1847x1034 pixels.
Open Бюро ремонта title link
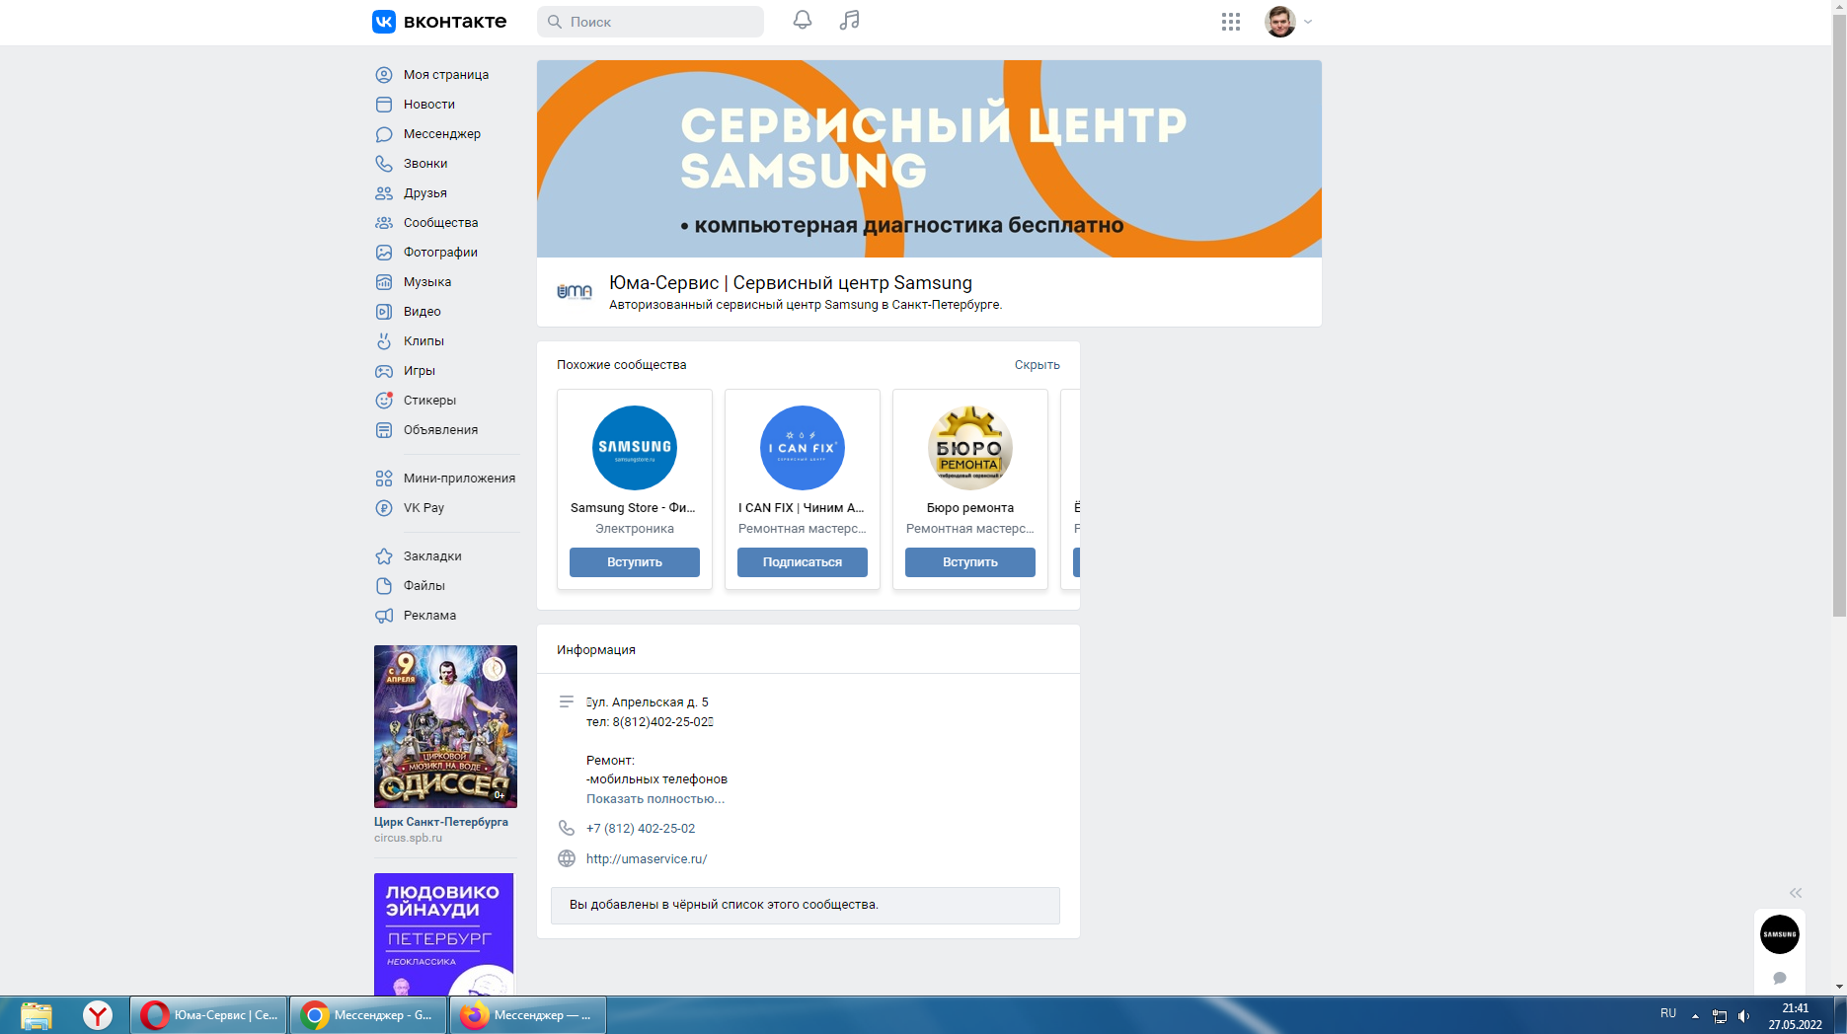(970, 508)
